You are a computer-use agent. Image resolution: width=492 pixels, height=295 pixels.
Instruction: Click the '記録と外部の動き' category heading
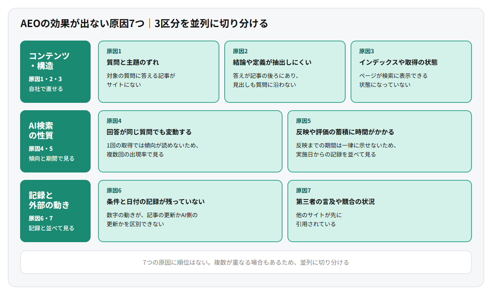[49, 200]
